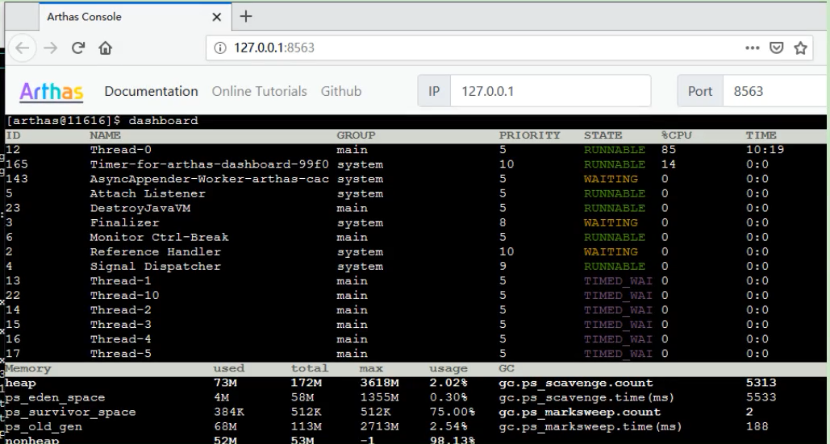830x444 pixels.
Task: Click the GROUP column header
Action: pyautogui.click(x=356, y=135)
